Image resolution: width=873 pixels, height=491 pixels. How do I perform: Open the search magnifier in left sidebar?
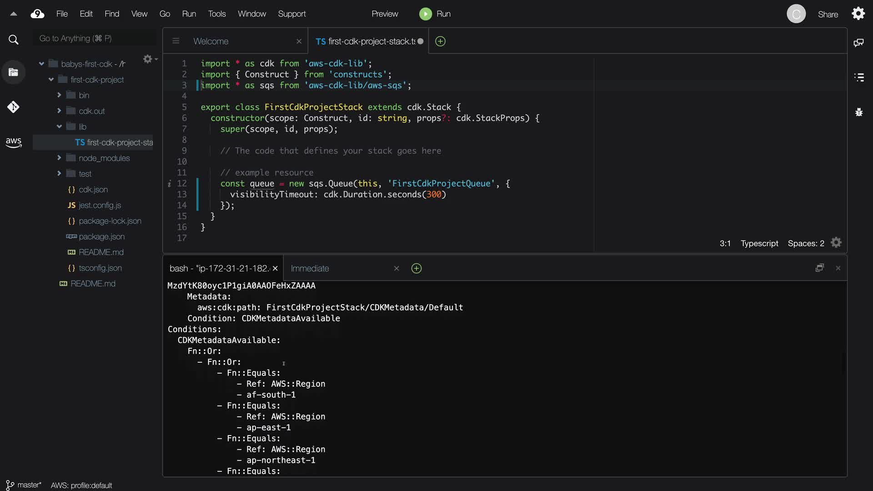click(x=14, y=40)
